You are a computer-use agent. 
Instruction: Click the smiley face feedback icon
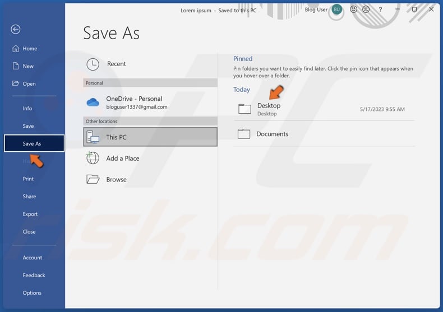(353, 10)
